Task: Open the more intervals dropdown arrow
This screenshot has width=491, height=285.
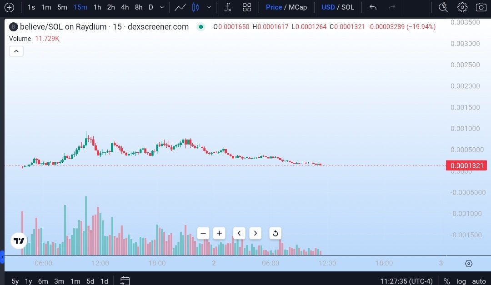Action: click(162, 7)
